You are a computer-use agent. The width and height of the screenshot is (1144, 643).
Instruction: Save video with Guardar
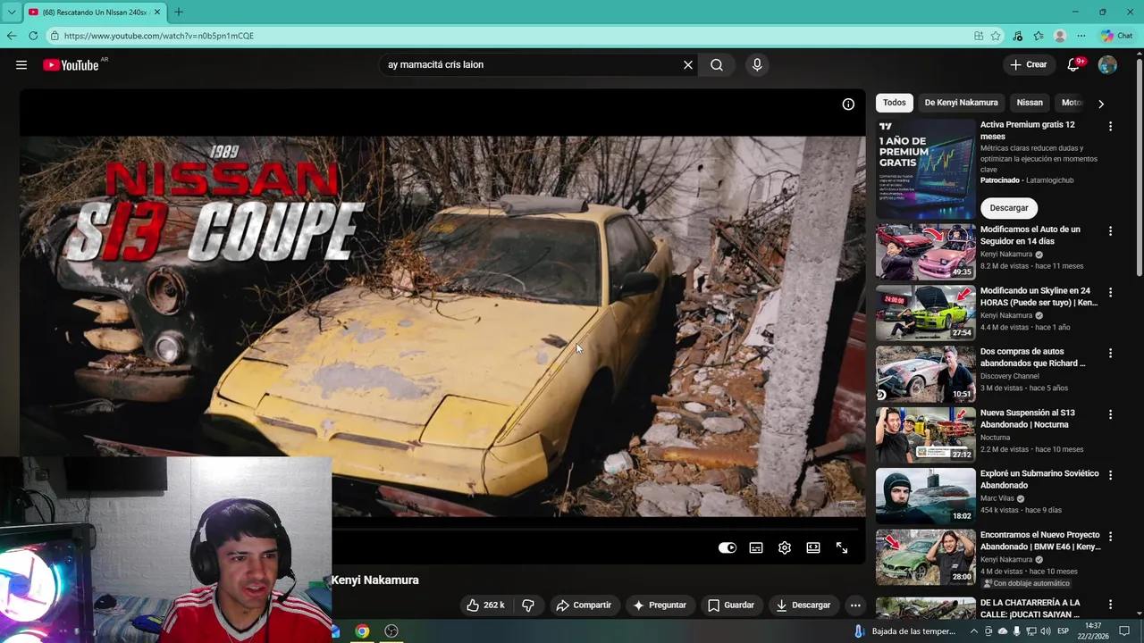pos(731,605)
